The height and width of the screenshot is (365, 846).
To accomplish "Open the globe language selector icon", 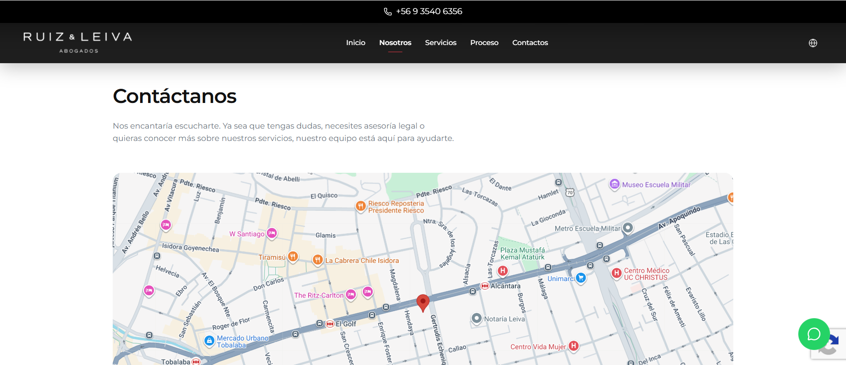I will pyautogui.click(x=813, y=43).
